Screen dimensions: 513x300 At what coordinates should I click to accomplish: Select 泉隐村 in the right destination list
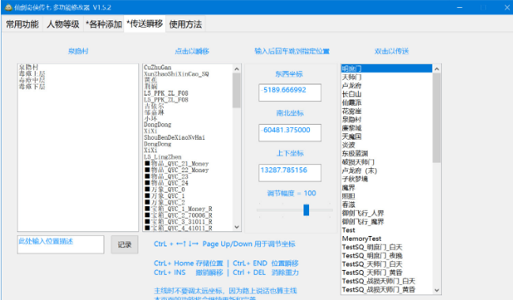tap(352, 120)
